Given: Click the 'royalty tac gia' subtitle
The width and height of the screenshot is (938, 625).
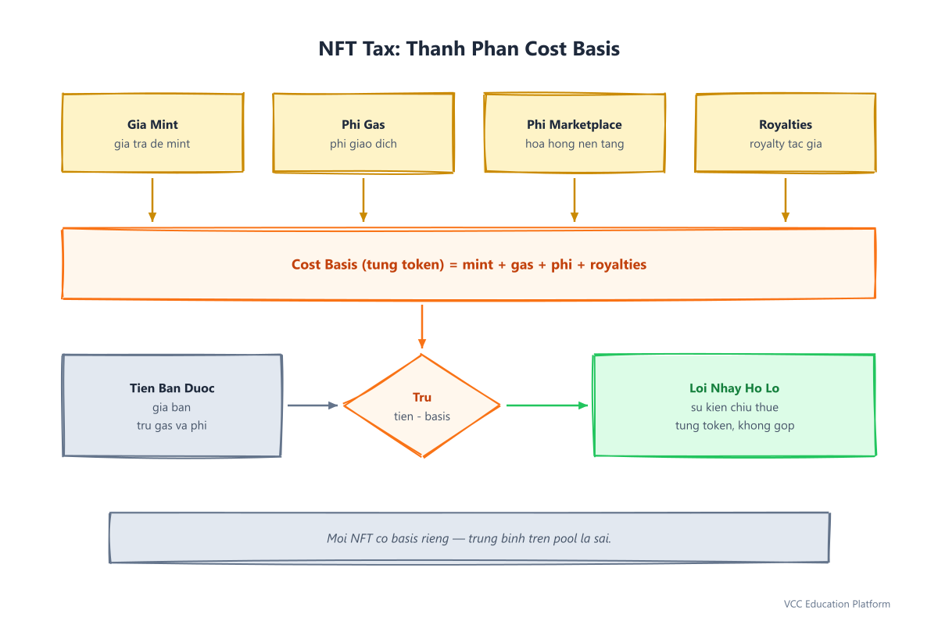Looking at the screenshot, I should (x=786, y=144).
